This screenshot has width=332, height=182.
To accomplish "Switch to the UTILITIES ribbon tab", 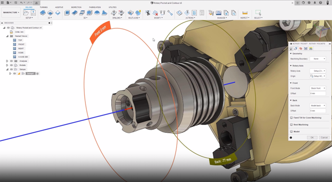I will pos(113,7).
